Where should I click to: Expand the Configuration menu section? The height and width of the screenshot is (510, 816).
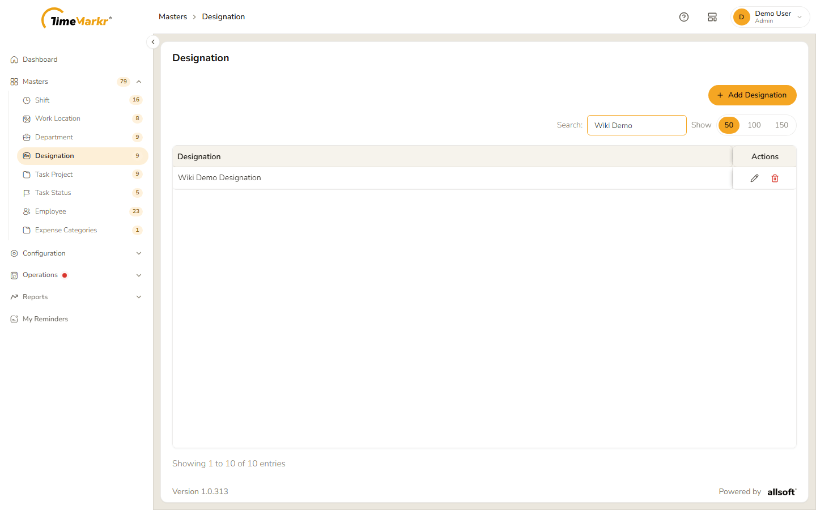[x=139, y=253]
